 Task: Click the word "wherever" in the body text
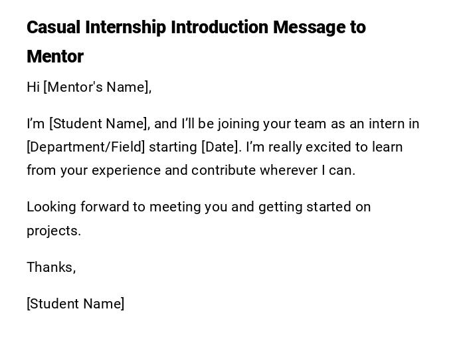coord(289,170)
